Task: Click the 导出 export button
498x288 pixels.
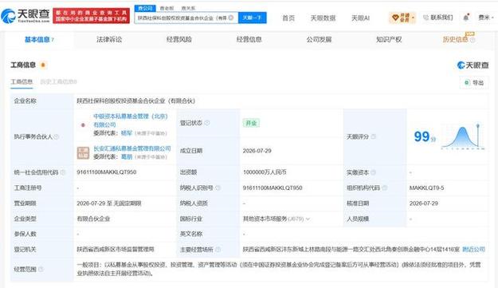Action: point(474,83)
